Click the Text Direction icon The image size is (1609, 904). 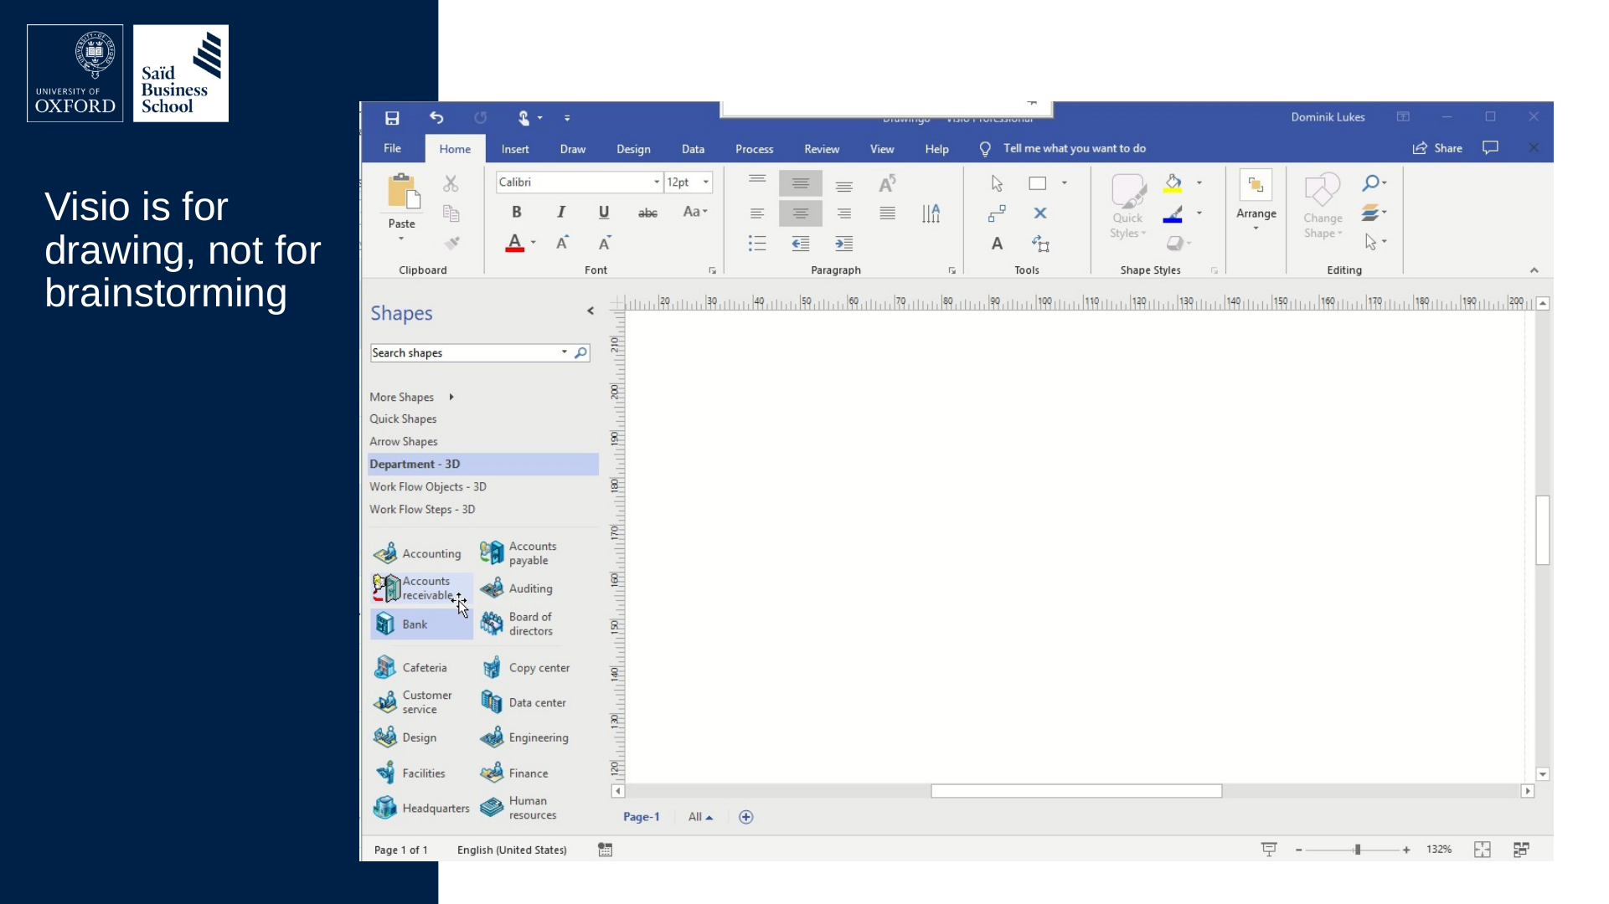point(931,213)
